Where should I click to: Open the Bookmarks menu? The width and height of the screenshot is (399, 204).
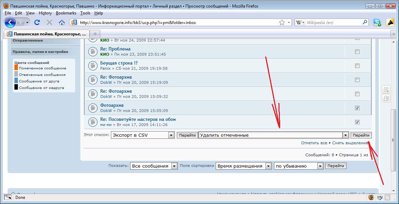click(66, 13)
